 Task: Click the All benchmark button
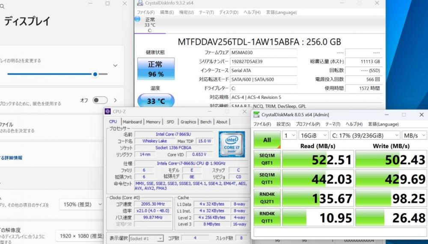pyautogui.click(x=267, y=140)
